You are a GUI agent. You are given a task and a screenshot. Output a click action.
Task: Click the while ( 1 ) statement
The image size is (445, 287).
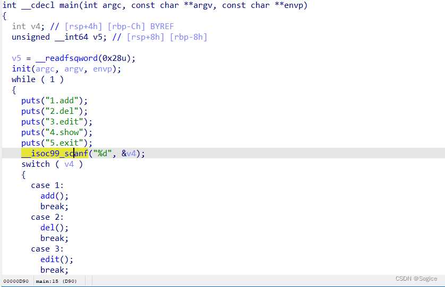(x=38, y=79)
